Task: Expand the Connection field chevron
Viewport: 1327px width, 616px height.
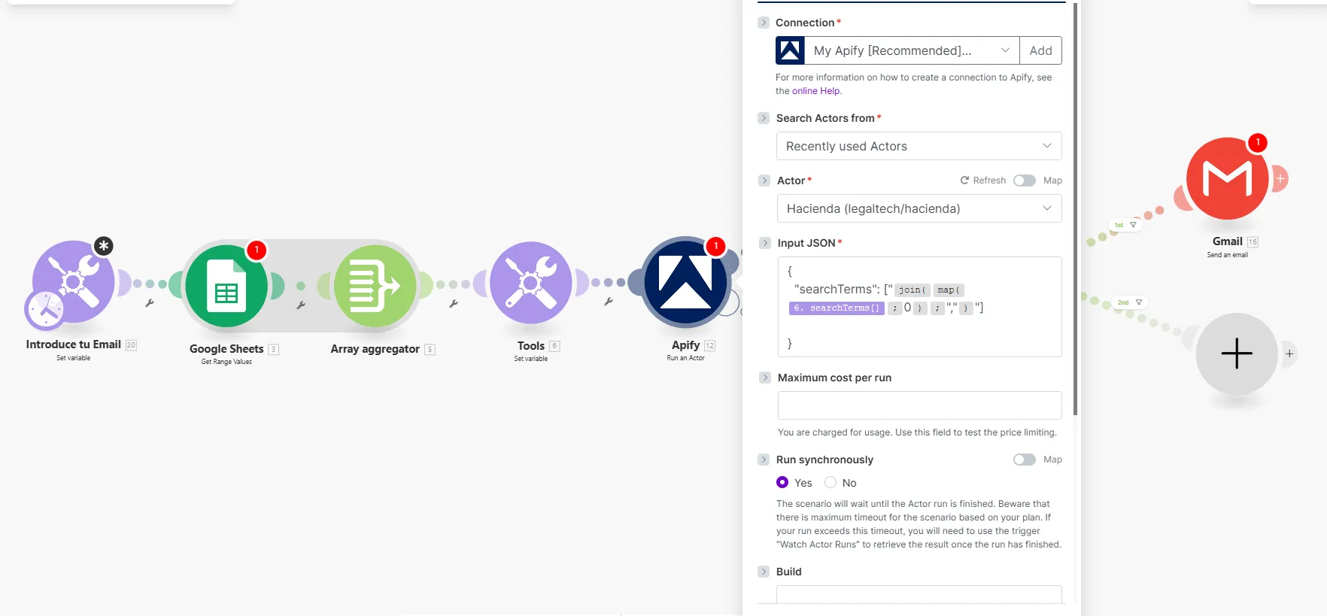Action: coord(764,23)
